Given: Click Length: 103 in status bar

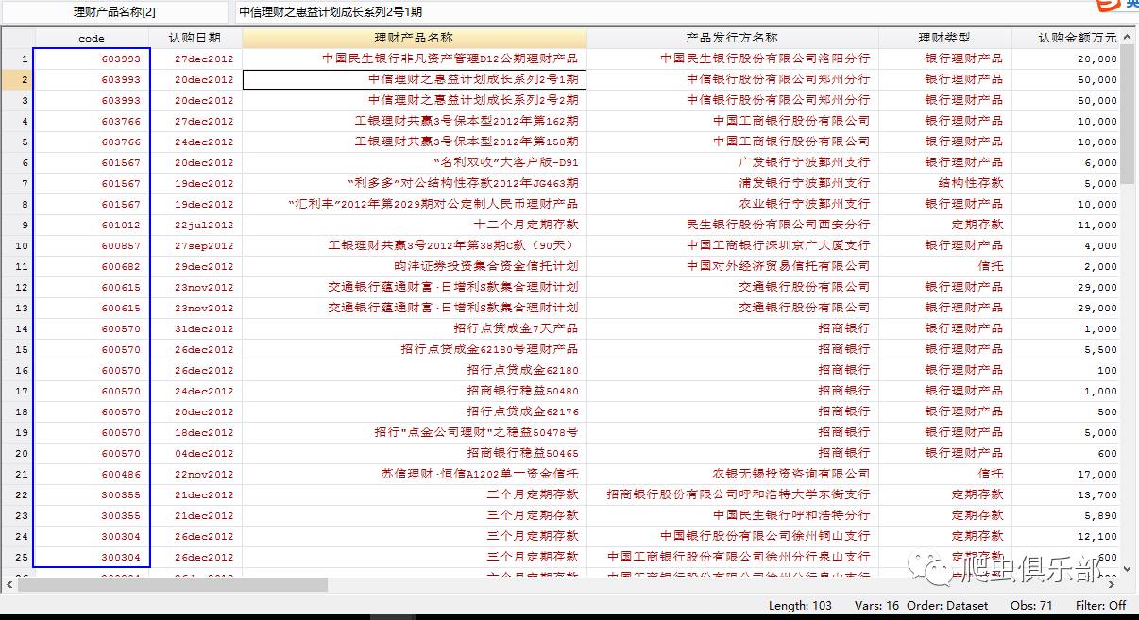Looking at the screenshot, I should (x=800, y=606).
